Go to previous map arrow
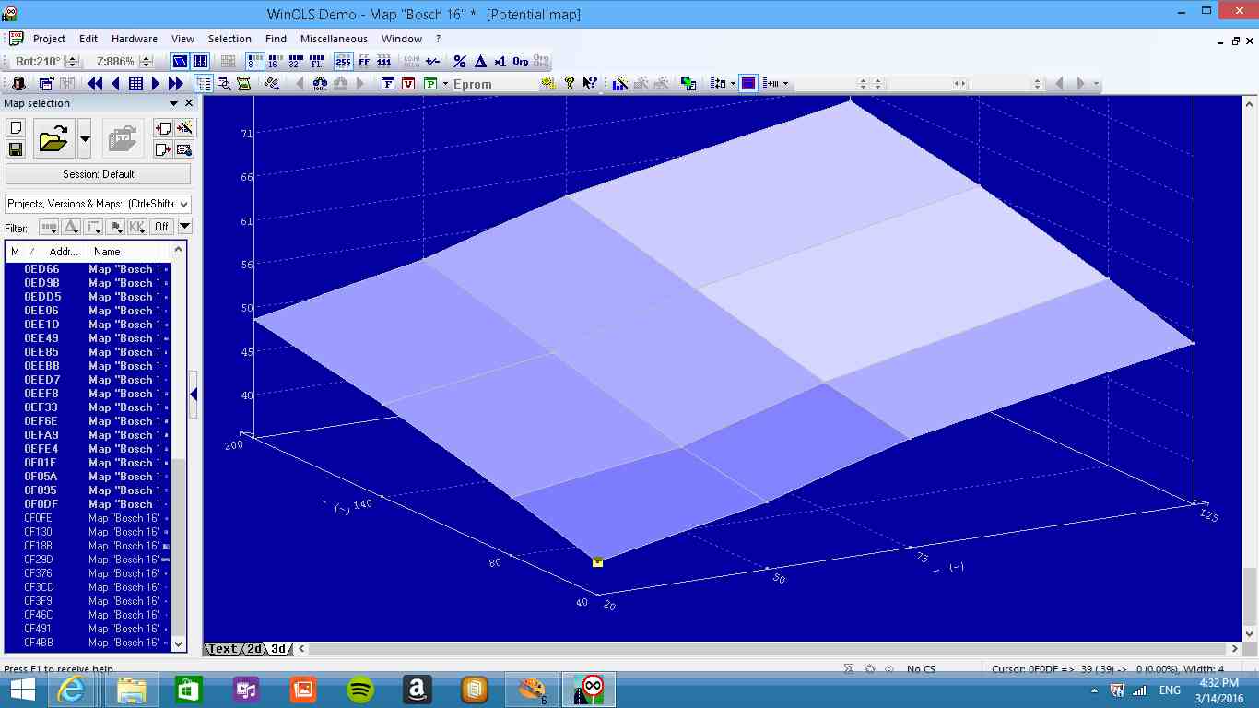Image resolution: width=1259 pixels, height=708 pixels. (x=115, y=84)
